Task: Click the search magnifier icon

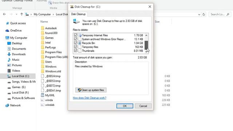Action: [x=228, y=15]
